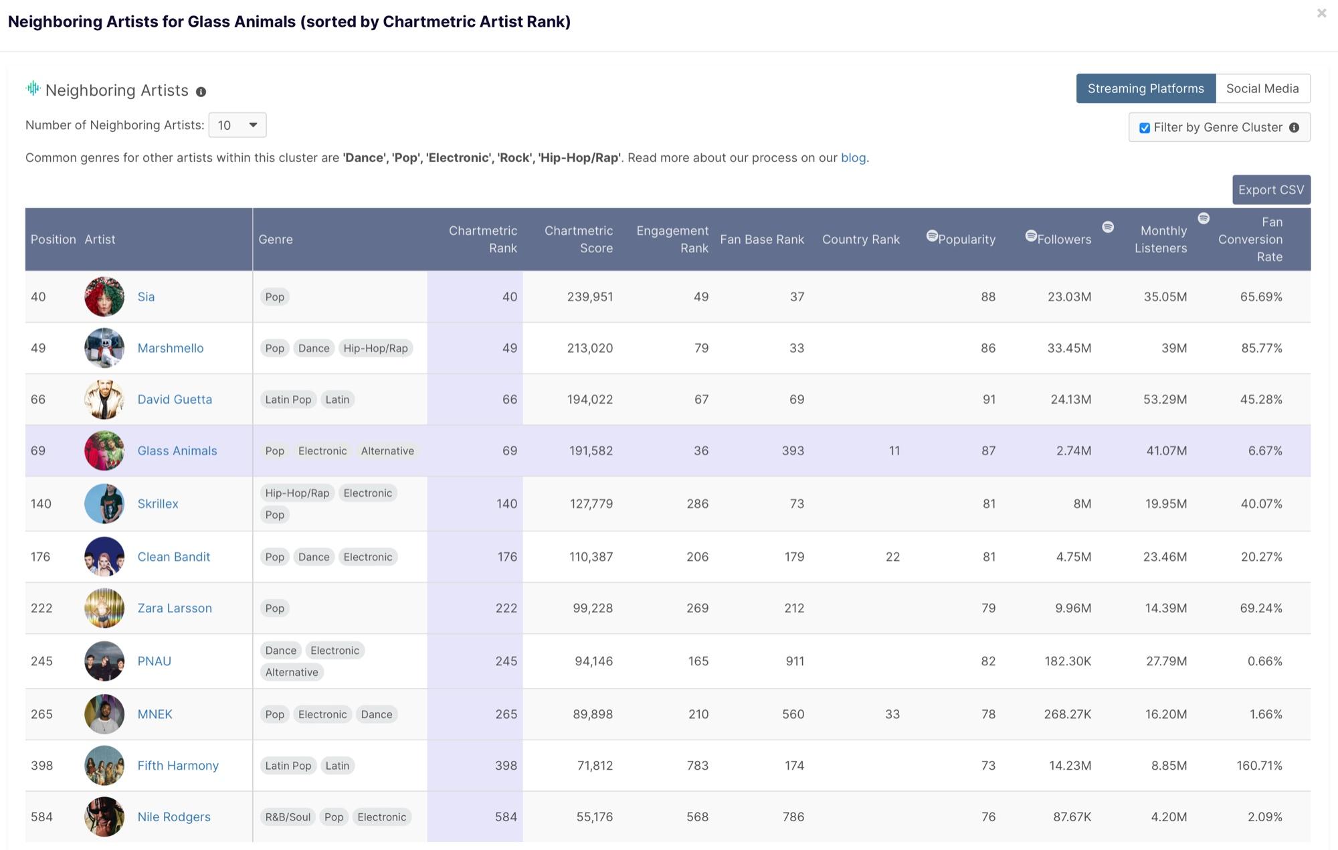Click the Export CSV button
This screenshot has width=1338, height=850.
coord(1271,189)
